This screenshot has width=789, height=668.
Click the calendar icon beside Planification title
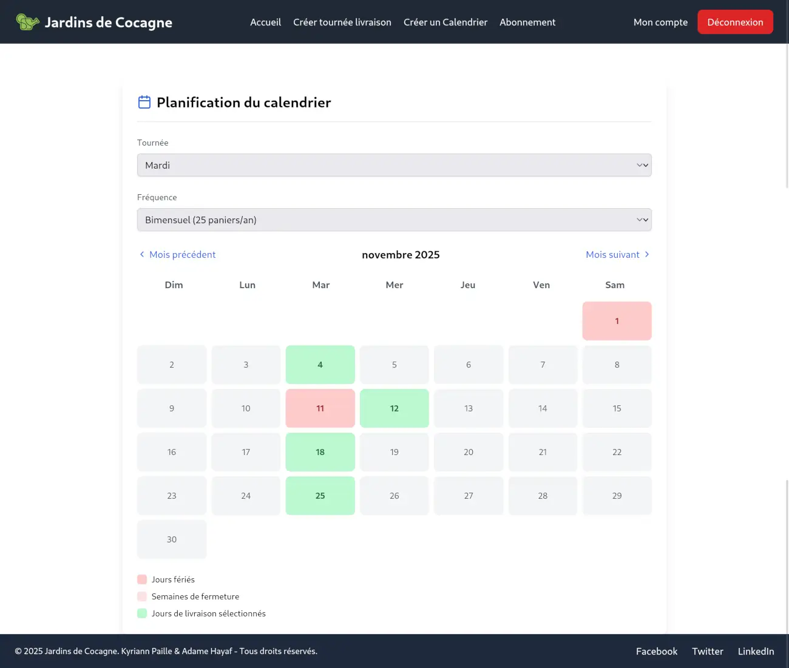pyautogui.click(x=144, y=102)
